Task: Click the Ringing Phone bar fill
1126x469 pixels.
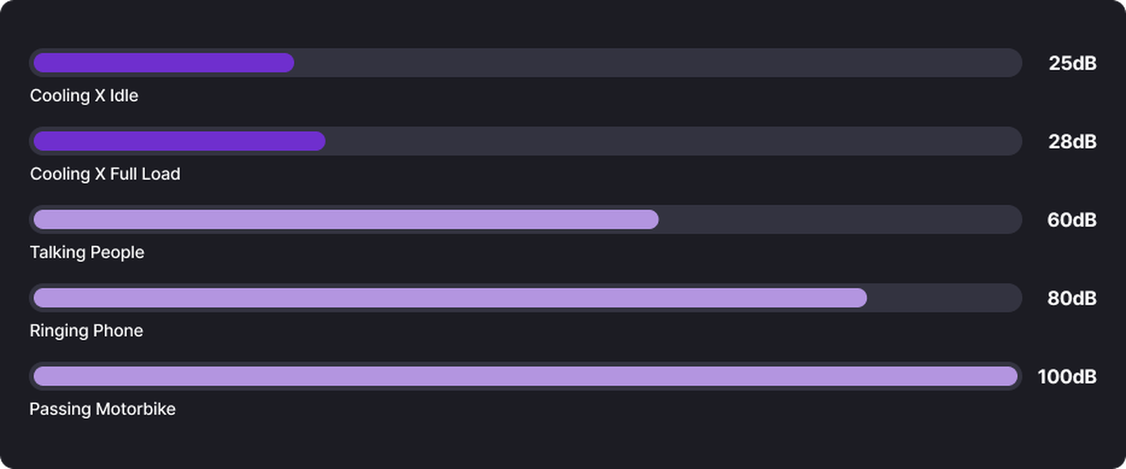Action: click(450, 298)
